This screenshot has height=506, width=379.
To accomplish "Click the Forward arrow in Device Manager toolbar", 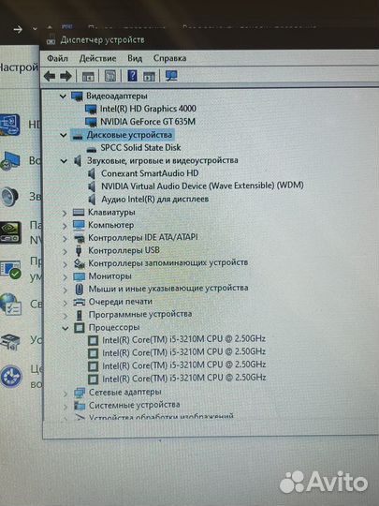I will point(66,77).
